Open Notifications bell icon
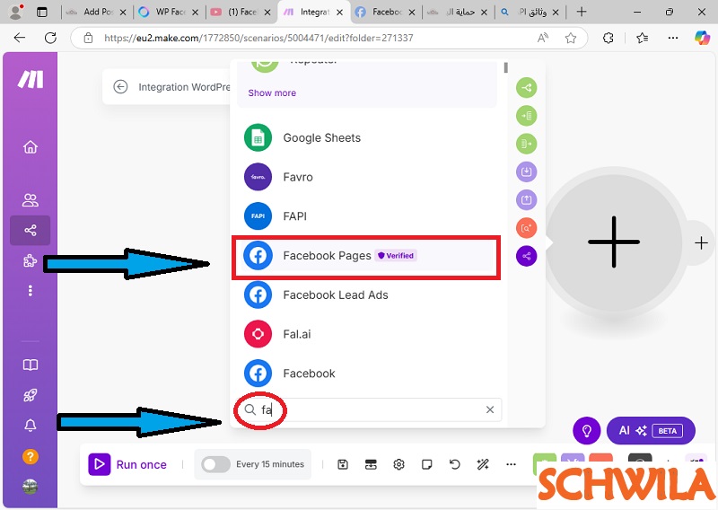The height and width of the screenshot is (510, 718). click(31, 426)
